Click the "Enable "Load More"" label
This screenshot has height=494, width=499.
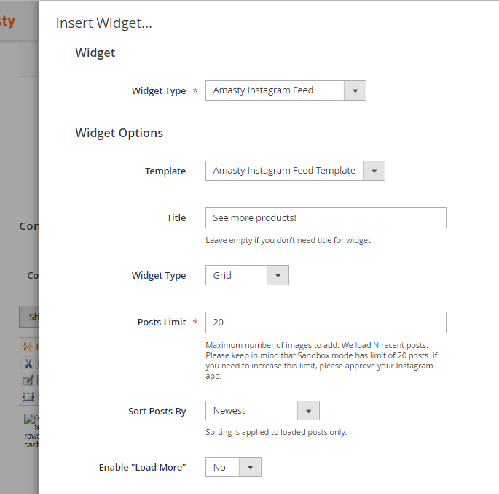point(142,467)
